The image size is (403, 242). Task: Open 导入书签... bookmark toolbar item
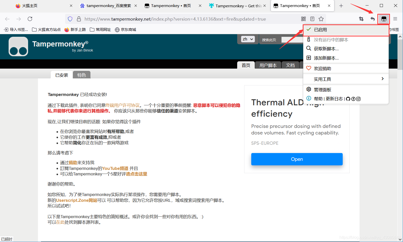(x=16, y=30)
